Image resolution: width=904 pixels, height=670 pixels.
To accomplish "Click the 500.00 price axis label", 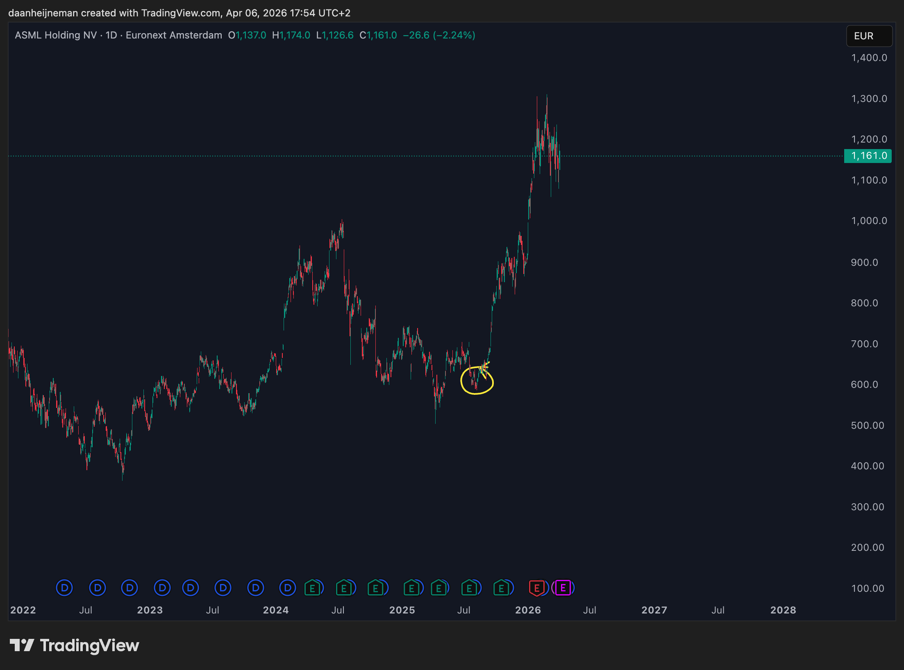I will coord(868,426).
